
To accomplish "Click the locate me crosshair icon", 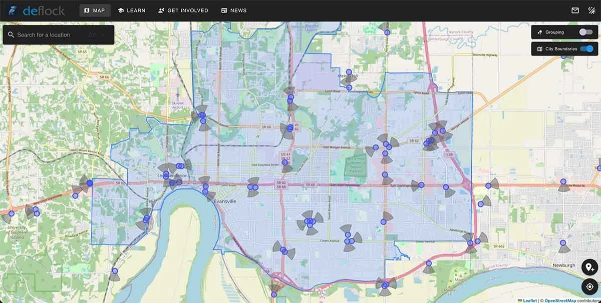I will point(589,286).
